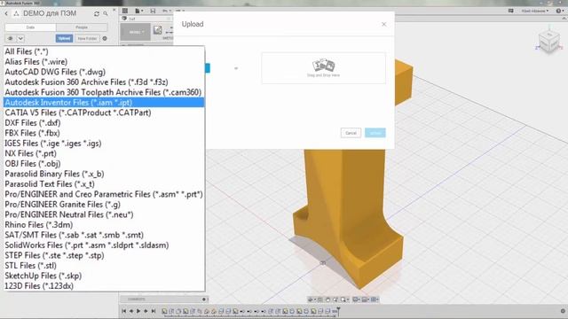Screen dimensions: 568x319
Task: Select NX Files (*.prt)
Action: (104, 153)
